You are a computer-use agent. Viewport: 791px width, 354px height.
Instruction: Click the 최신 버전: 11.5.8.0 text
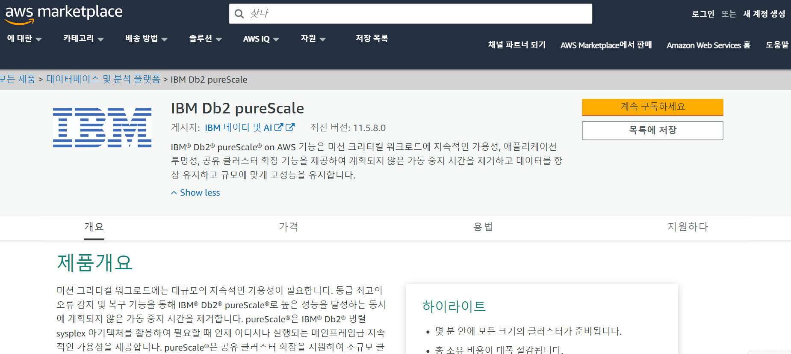point(348,128)
